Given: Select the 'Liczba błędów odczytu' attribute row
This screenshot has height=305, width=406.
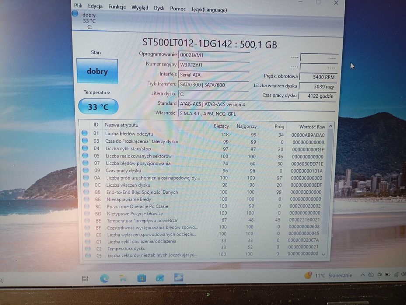Looking at the screenshot, I should click(x=203, y=134).
